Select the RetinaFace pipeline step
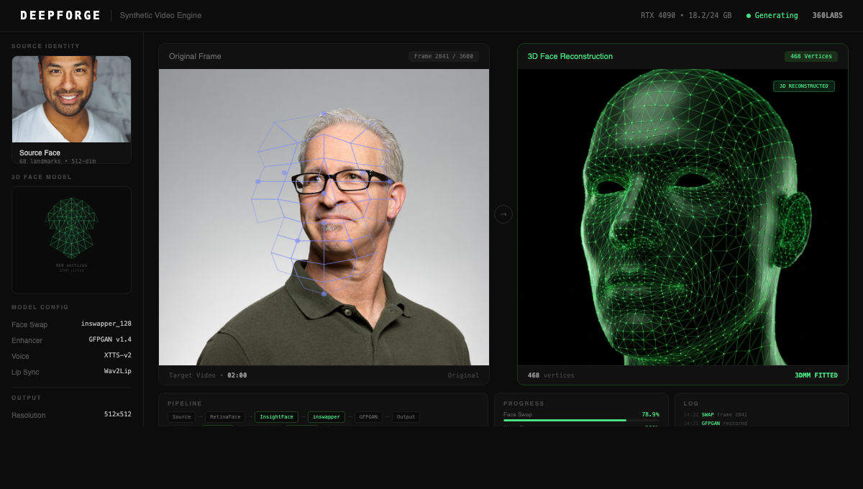This screenshot has height=489, width=863. pyautogui.click(x=225, y=417)
